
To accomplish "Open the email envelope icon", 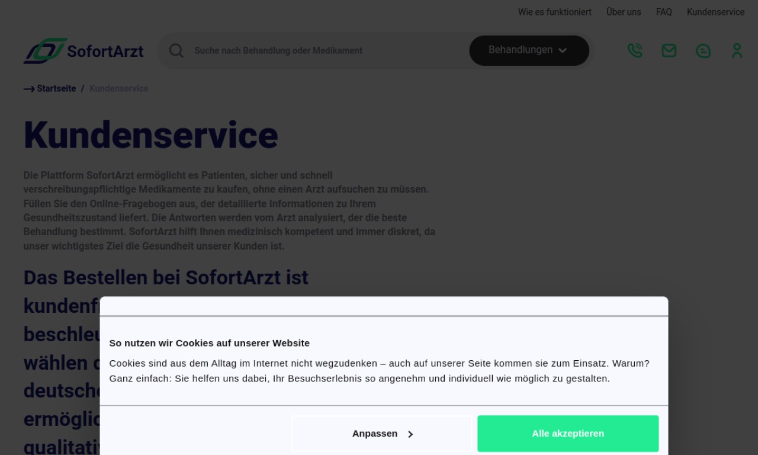I will coord(669,51).
